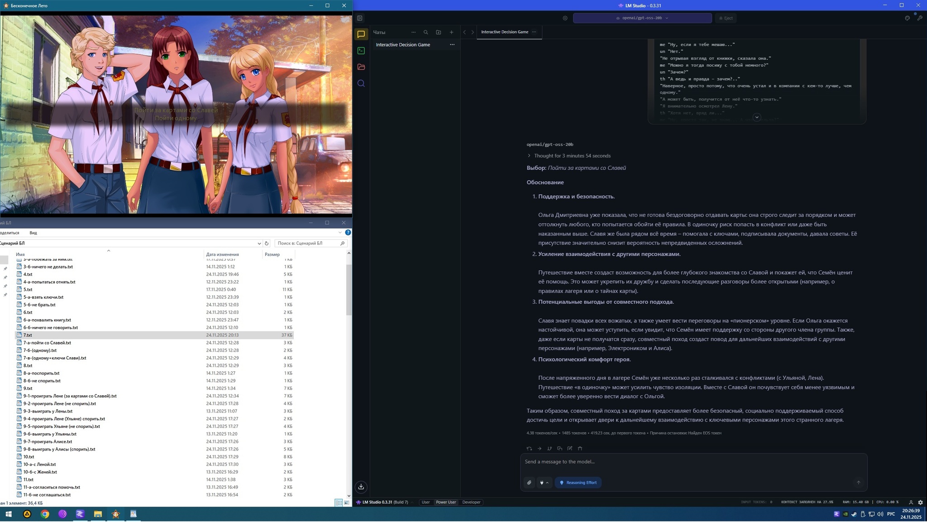Expand integrations plug menu in message box
927x522 pixels.
(544, 483)
